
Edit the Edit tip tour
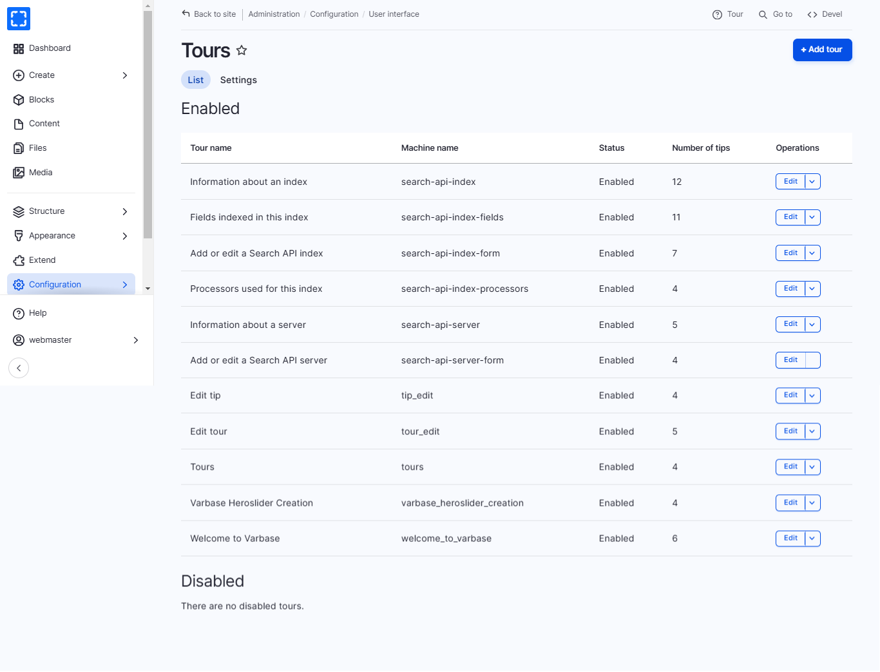(790, 396)
